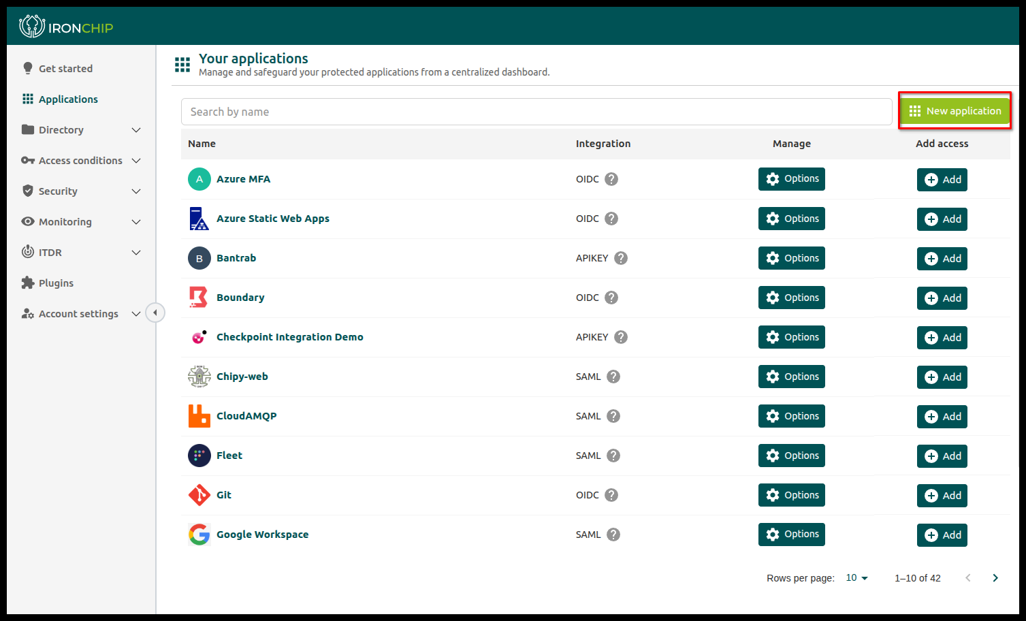Collapse the sidebar using the arrow handle

pyautogui.click(x=155, y=313)
